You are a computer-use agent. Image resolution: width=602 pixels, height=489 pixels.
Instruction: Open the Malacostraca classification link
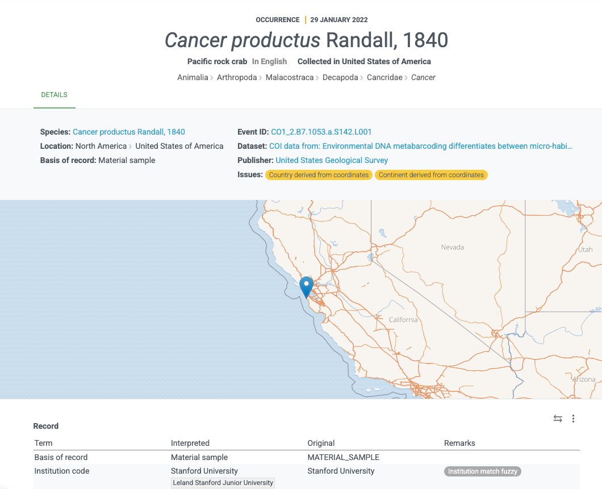(x=291, y=77)
